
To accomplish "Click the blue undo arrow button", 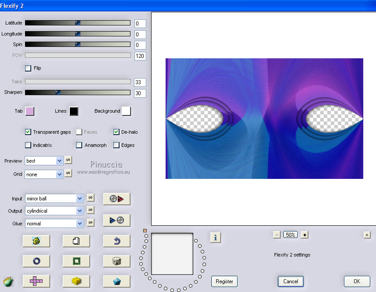I will 116,241.
